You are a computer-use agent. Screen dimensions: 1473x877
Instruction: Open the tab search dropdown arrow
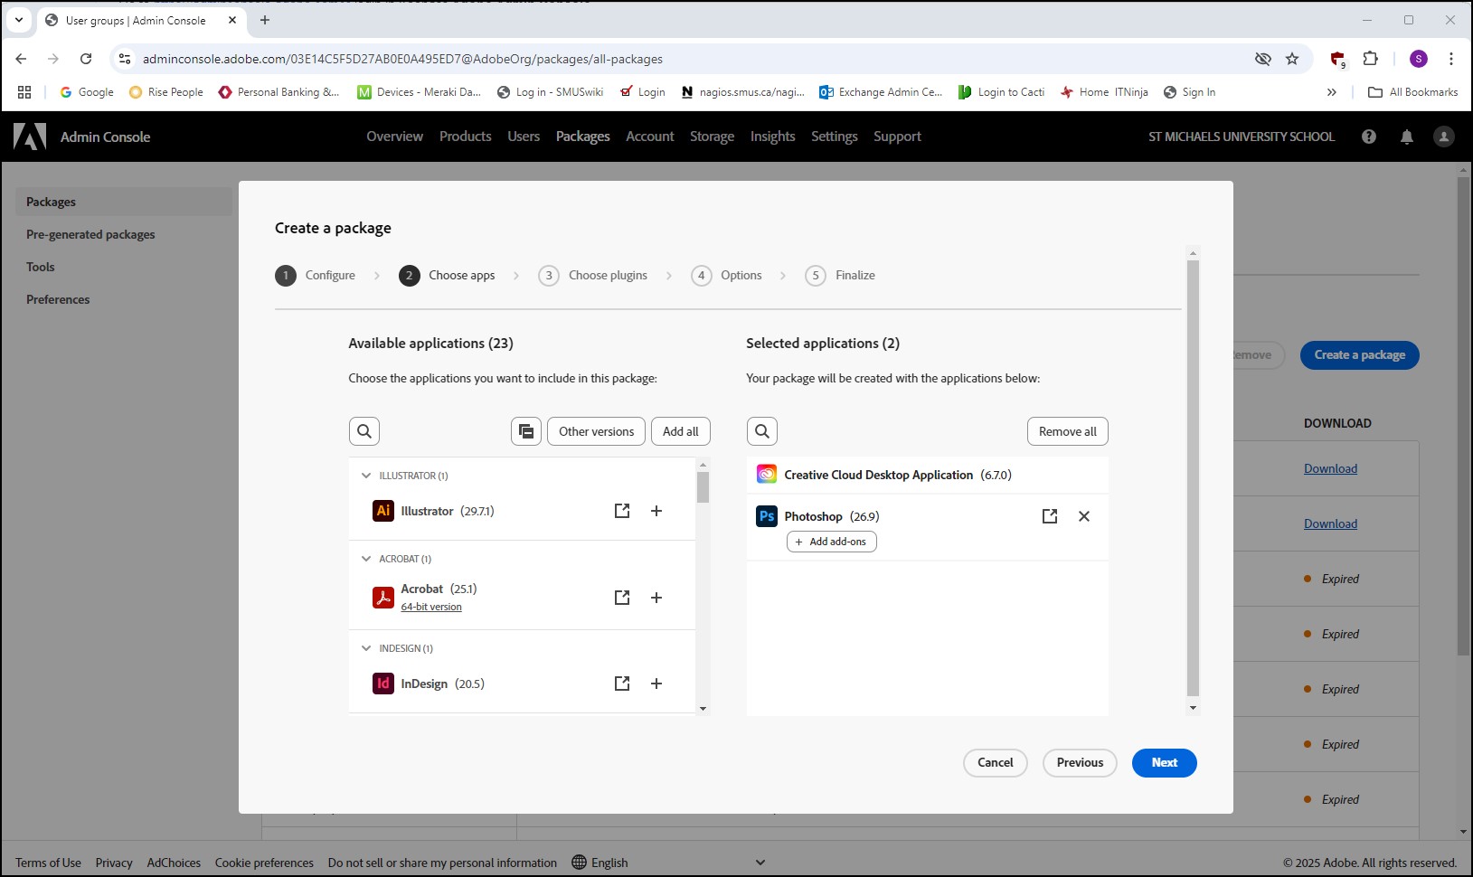(19, 20)
